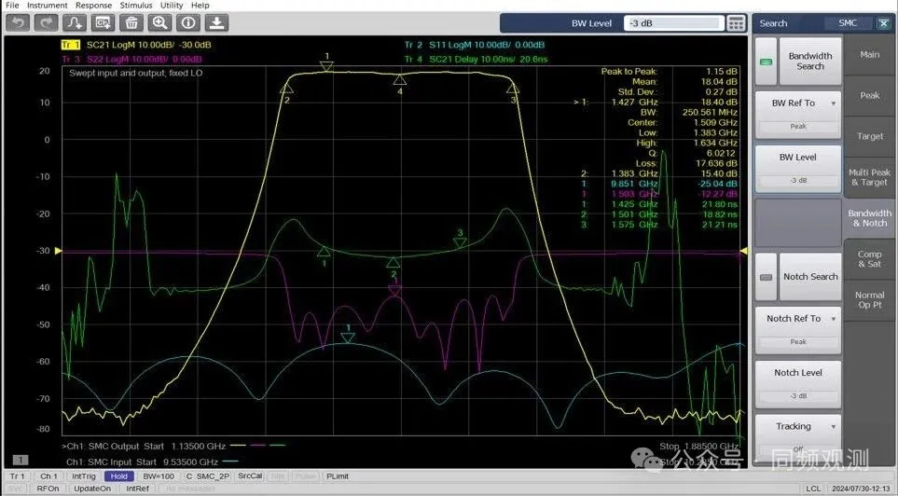898x496 pixels.
Task: Click the Bandwidth Search button
Action: tap(809, 62)
